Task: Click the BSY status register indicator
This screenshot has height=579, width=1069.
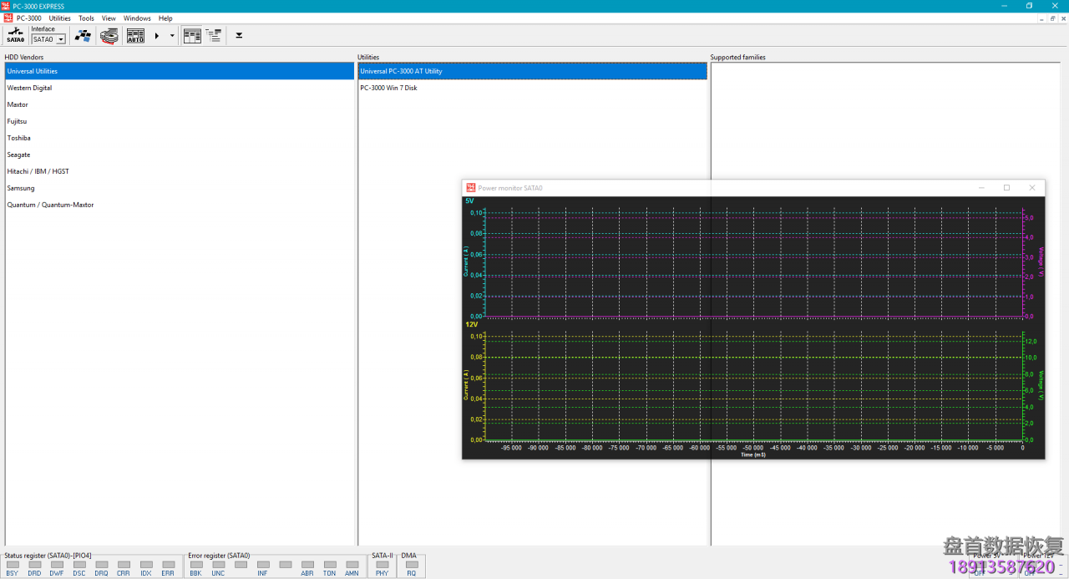Action: click(12, 565)
